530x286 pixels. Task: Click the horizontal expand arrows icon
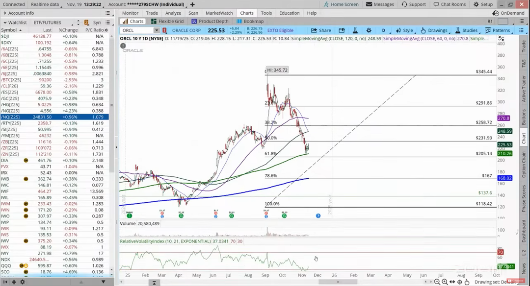(452, 282)
